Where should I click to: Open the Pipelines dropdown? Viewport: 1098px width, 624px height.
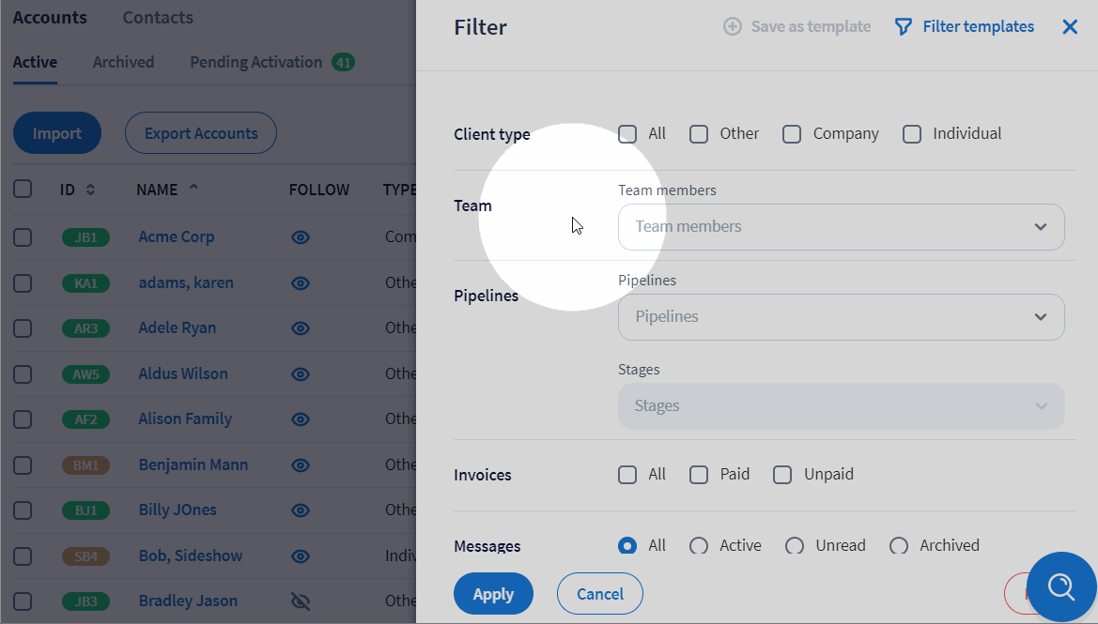(841, 317)
